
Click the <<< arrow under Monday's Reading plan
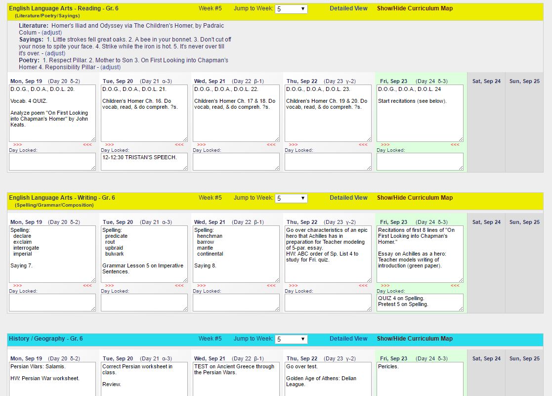pyautogui.click(x=87, y=145)
